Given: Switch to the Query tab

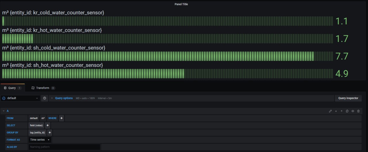Looking at the screenshot, I should 13,88.
